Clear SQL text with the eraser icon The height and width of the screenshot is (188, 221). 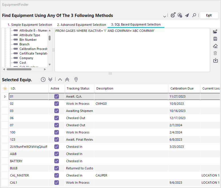click(x=215, y=46)
